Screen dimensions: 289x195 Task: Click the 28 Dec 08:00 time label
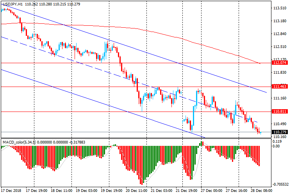pos(261,190)
